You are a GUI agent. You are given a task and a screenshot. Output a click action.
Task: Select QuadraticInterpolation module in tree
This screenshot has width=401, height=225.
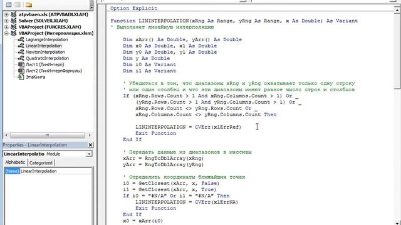click(x=48, y=58)
